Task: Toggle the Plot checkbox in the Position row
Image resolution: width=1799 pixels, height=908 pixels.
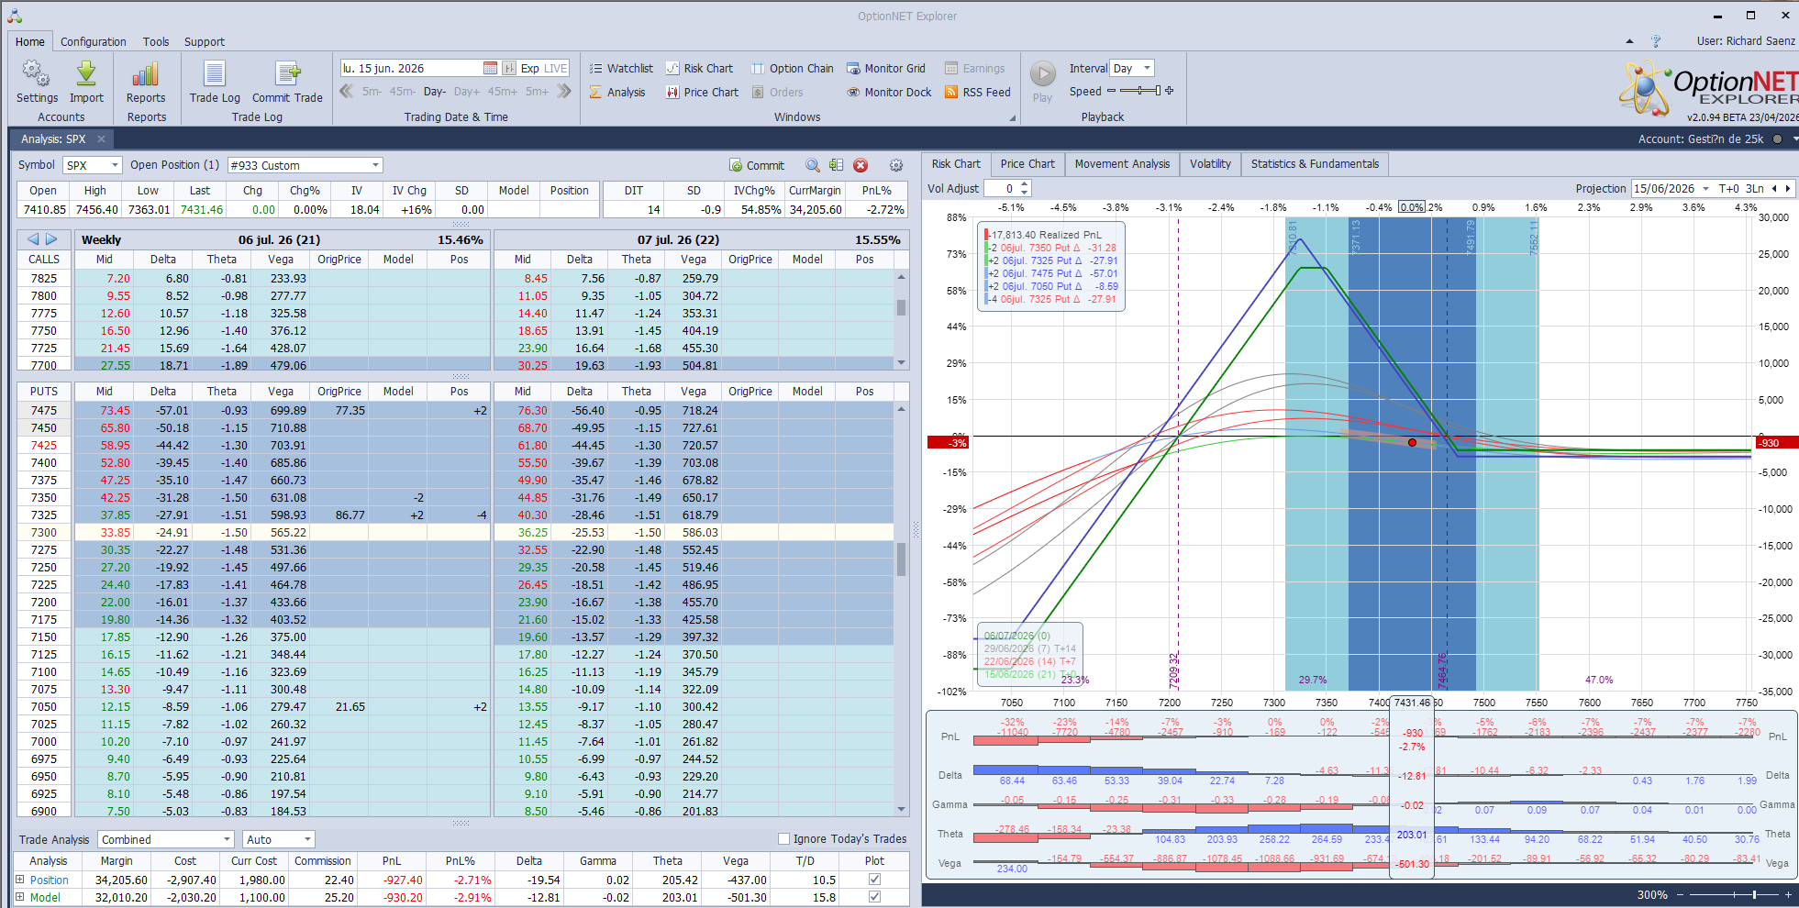Action: tap(874, 880)
